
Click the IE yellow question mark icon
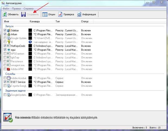click(9, 42)
